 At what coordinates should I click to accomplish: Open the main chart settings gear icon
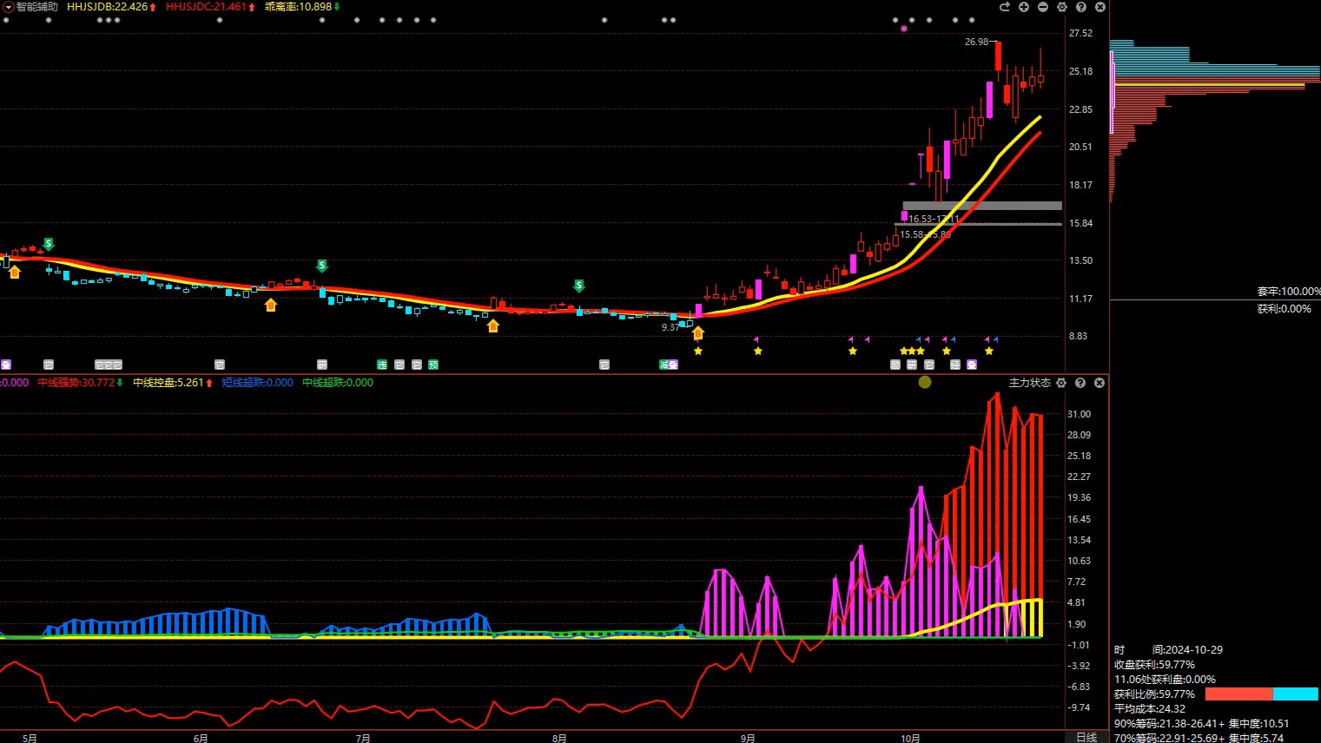1062,7
